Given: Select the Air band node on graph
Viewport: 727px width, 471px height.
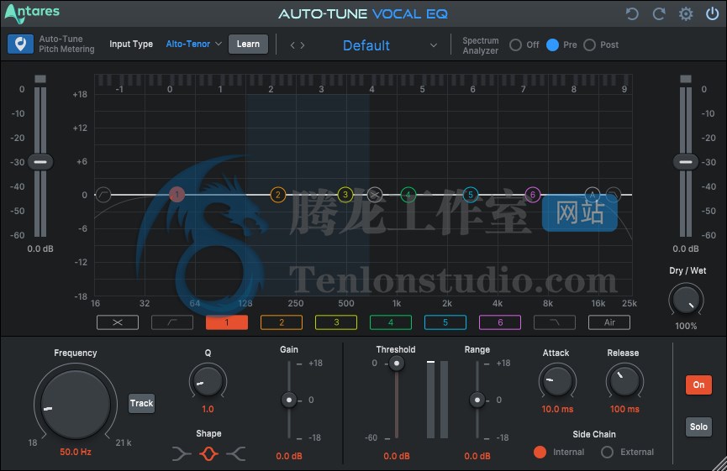Looking at the screenshot, I should [x=592, y=195].
